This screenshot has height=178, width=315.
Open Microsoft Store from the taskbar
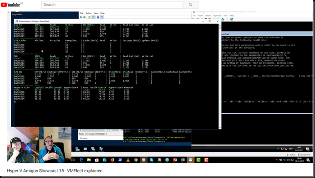[97, 160]
